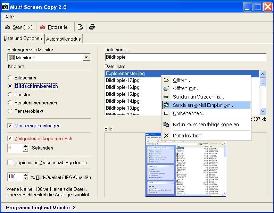Choose Umbenennen... from context menu
274x213 pixels.
206,113
